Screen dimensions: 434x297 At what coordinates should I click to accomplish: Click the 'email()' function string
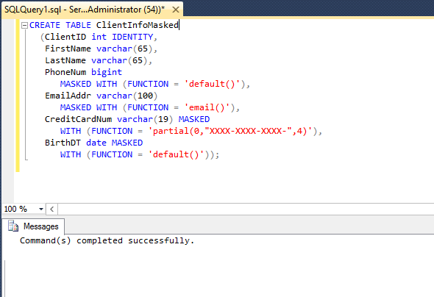tap(207, 107)
